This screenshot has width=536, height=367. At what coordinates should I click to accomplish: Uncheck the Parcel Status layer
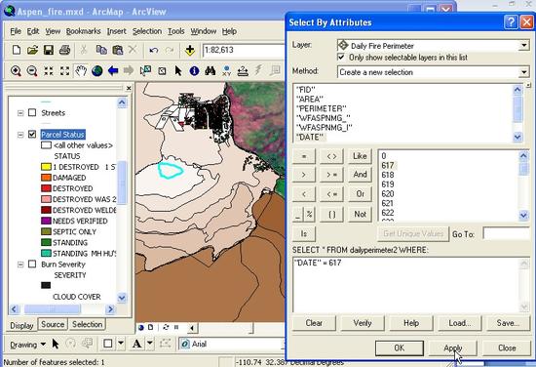(32, 134)
